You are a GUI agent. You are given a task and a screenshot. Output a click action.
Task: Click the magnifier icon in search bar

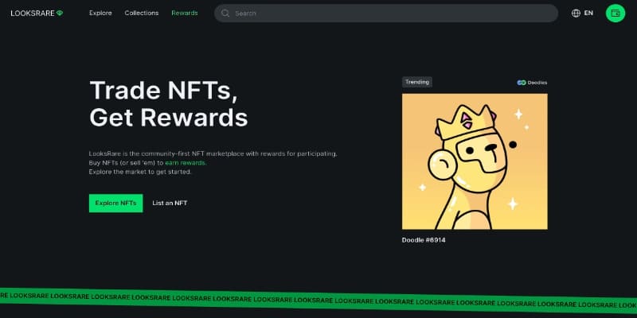click(x=225, y=13)
